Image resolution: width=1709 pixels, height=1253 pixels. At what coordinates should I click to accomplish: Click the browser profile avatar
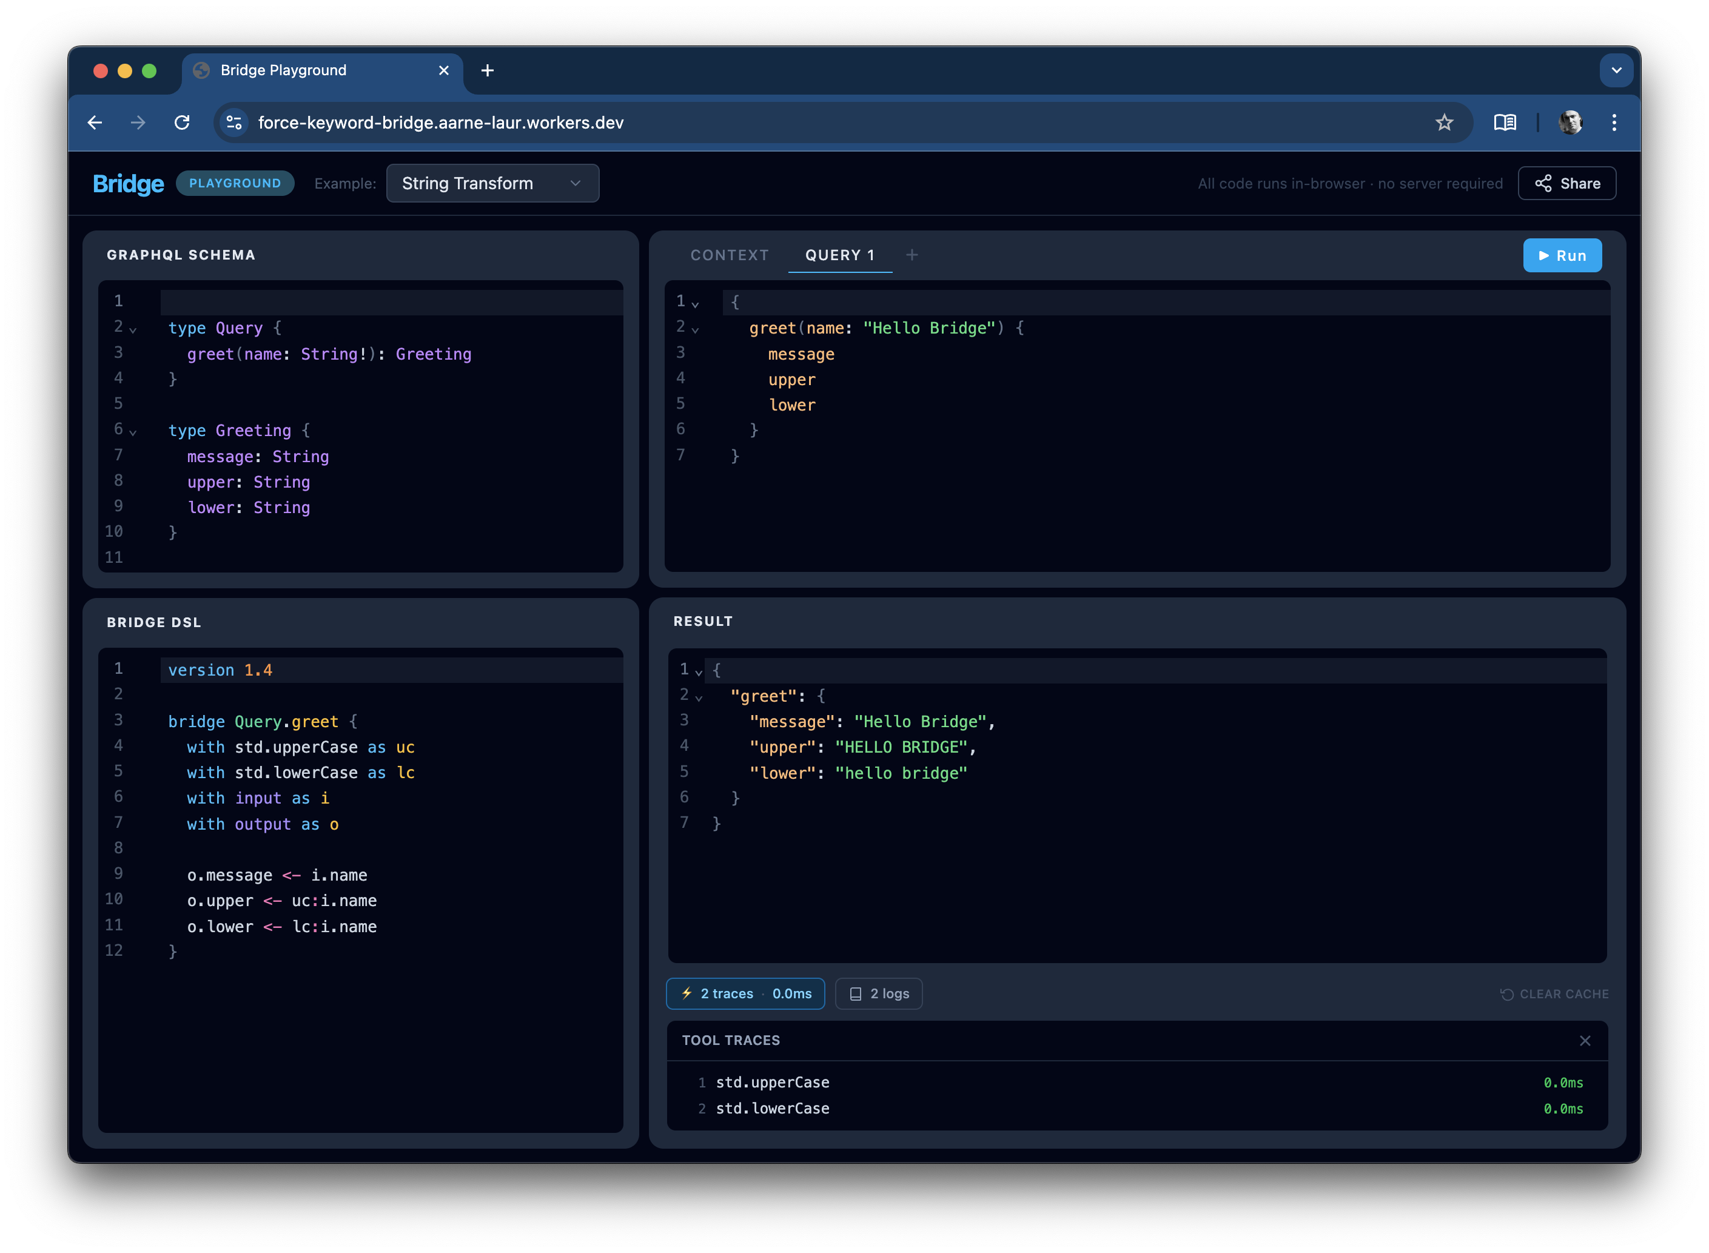point(1571,122)
